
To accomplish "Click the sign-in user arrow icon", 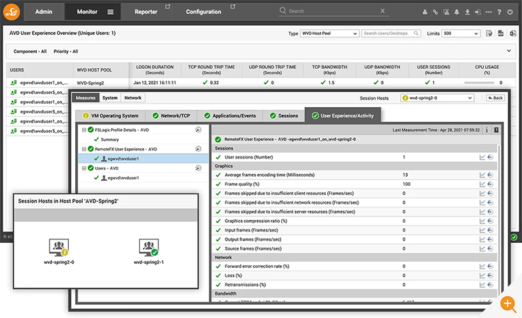I will click(x=478, y=12).
